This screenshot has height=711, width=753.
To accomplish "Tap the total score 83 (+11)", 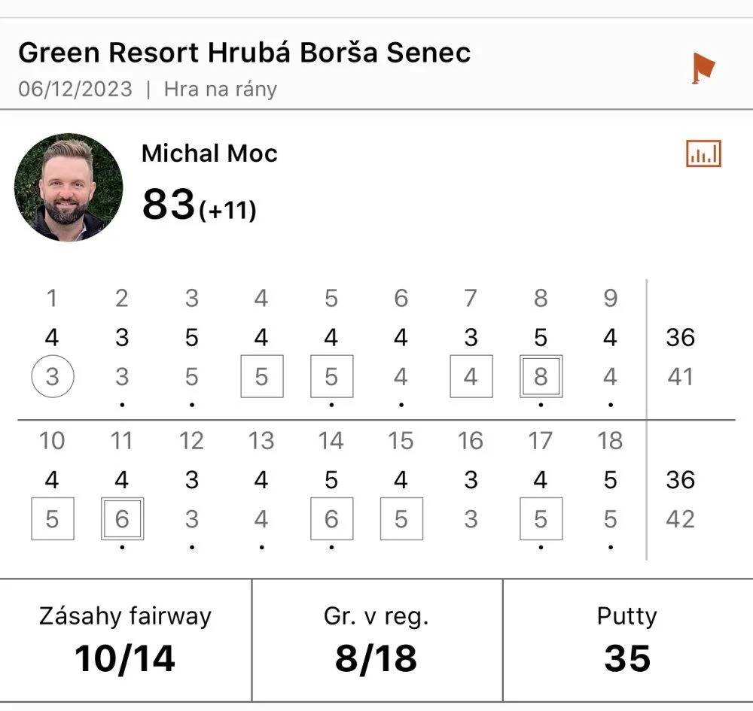I will [x=200, y=205].
